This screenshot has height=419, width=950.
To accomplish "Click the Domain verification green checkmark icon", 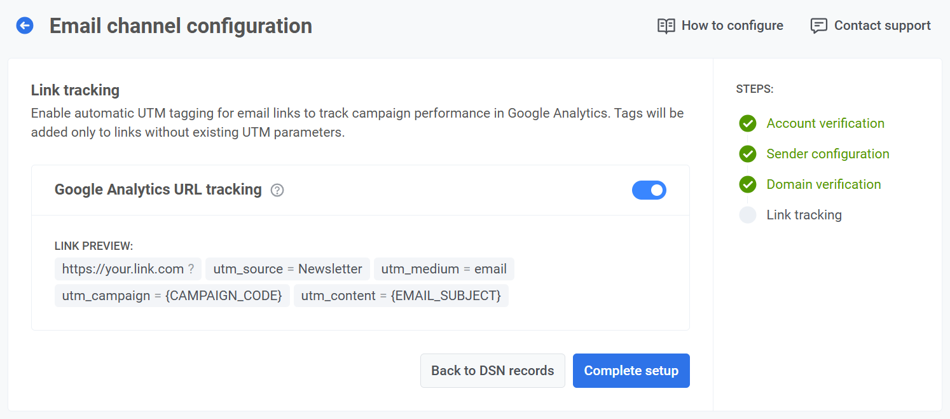I will pyautogui.click(x=748, y=184).
